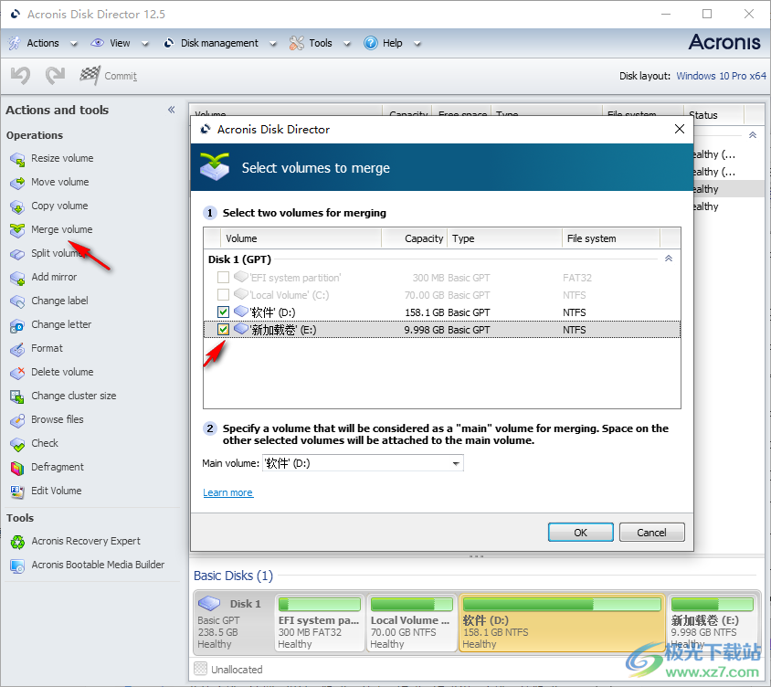
Task: Toggle the EFI system partition checkbox
Action: coord(223,278)
